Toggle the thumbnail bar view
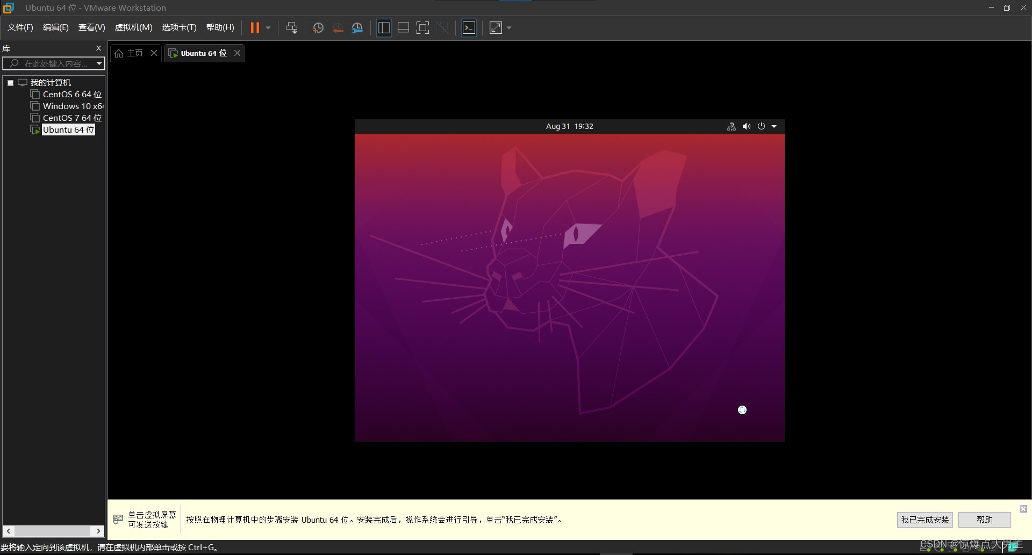1032x555 pixels. pos(403,28)
